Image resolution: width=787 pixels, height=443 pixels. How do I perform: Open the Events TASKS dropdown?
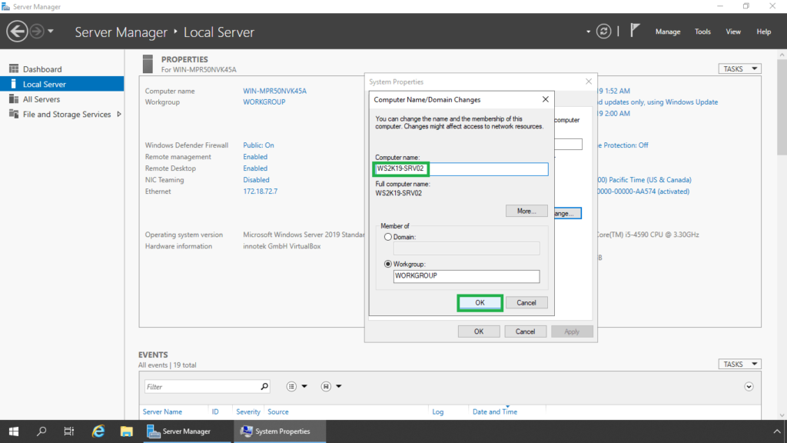[739, 364]
